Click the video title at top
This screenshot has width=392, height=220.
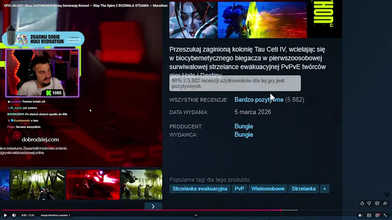tap(86, 5)
